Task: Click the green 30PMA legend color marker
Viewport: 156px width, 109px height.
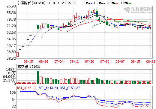Action: tap(130, 3)
